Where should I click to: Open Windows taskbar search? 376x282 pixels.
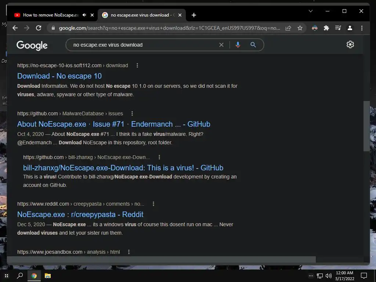point(20,276)
